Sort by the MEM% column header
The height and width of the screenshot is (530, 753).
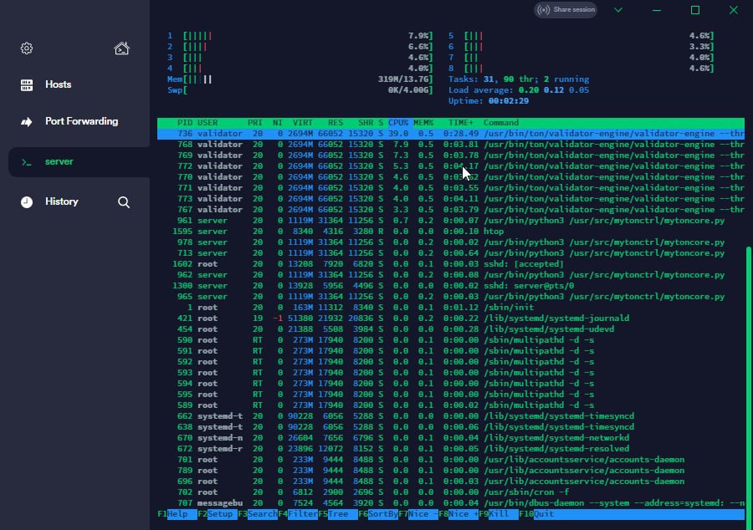(423, 123)
